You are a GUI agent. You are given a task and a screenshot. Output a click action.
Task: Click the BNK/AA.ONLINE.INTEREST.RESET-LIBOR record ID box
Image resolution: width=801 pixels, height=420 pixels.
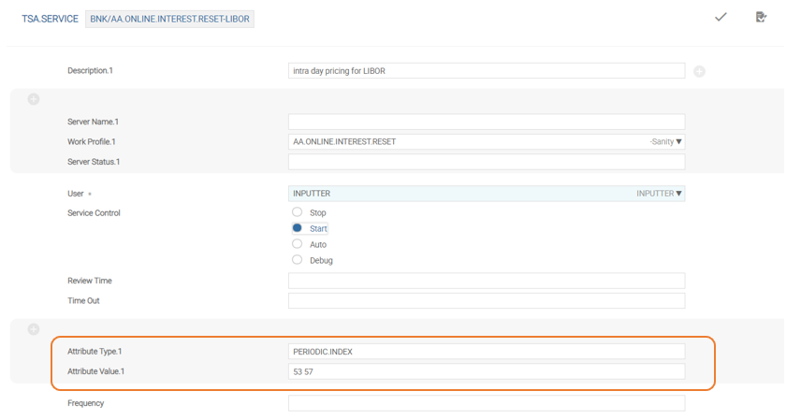pyautogui.click(x=169, y=19)
